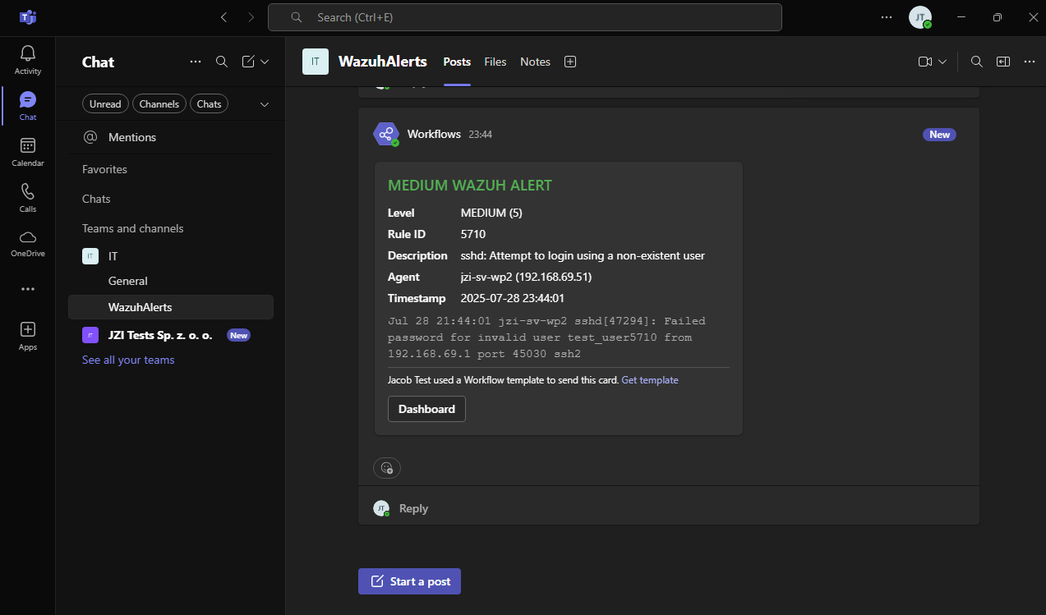Viewport: 1046px width, 615px height.
Task: Toggle the Unread filter chip
Action: 105,104
